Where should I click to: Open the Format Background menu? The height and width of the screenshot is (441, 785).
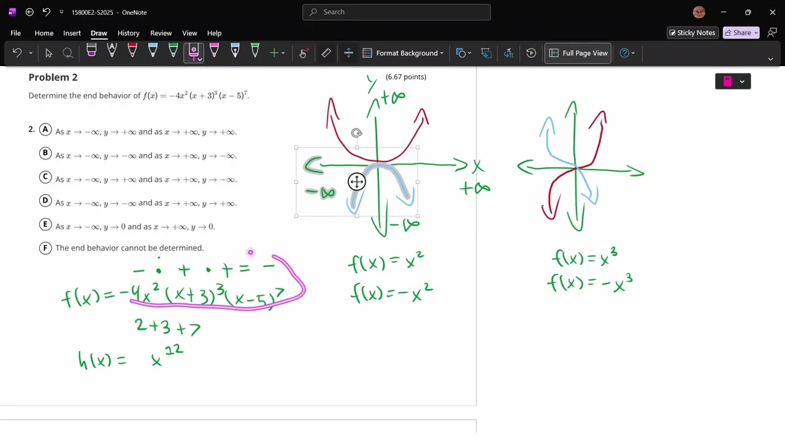click(x=403, y=53)
